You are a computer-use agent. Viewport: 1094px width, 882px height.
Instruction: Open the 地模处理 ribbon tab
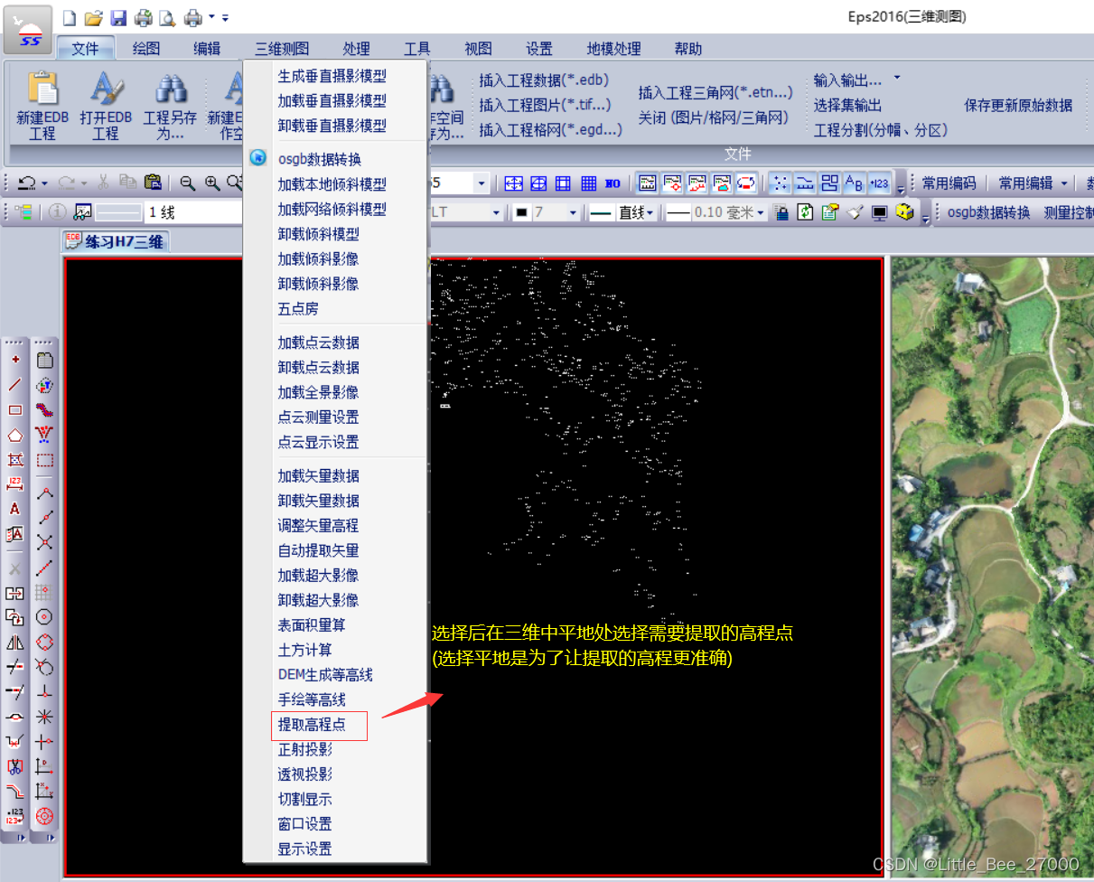click(613, 49)
